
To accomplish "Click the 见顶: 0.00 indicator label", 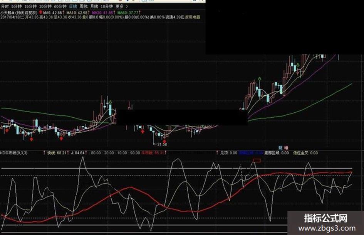I will [x=228, y=153].
